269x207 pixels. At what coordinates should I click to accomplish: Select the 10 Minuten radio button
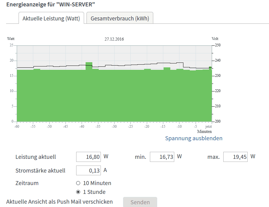click(x=78, y=183)
